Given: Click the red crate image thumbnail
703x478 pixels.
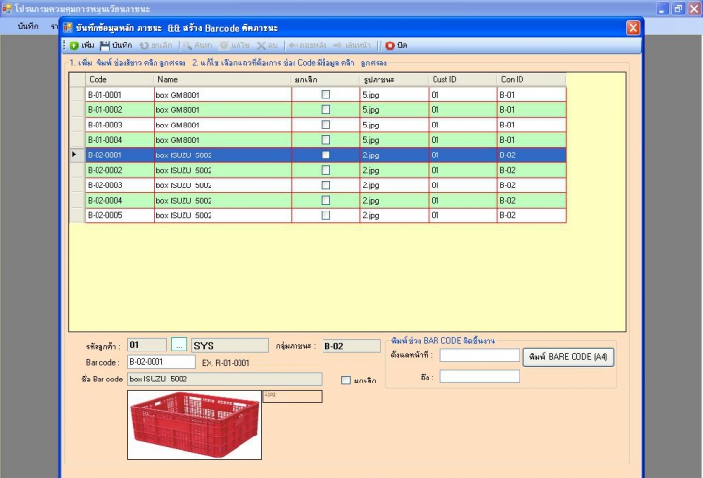Looking at the screenshot, I should (195, 425).
